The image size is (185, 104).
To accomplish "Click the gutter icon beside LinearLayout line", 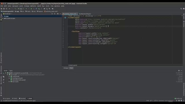I will [x=65, y=18].
